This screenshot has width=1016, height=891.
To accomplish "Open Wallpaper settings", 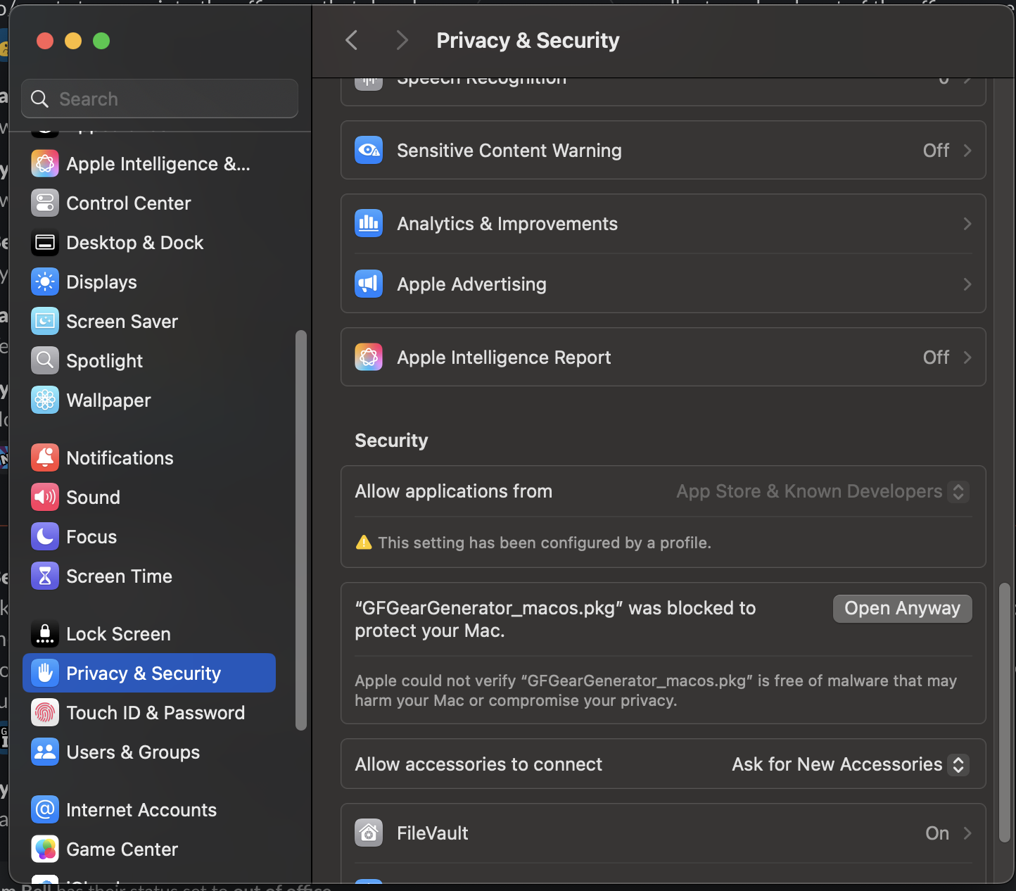I will [45, 400].
